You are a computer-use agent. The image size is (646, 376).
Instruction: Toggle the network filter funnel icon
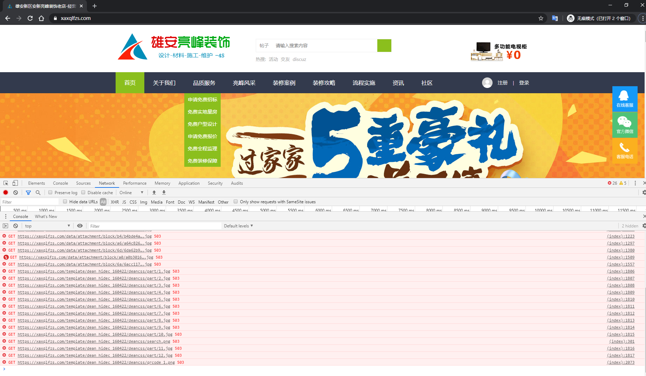pyautogui.click(x=28, y=192)
